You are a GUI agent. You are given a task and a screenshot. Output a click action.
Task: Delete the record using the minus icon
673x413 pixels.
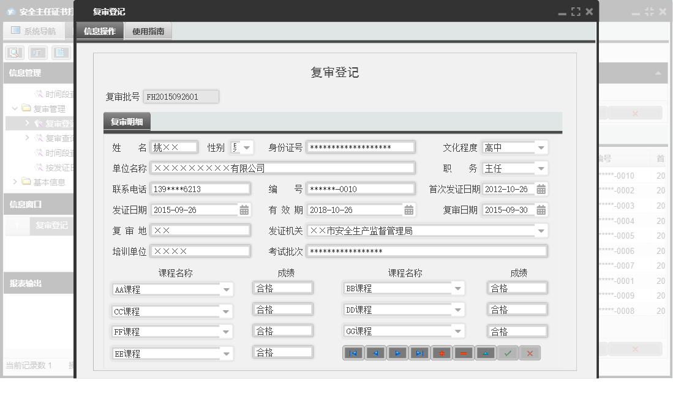coord(464,353)
